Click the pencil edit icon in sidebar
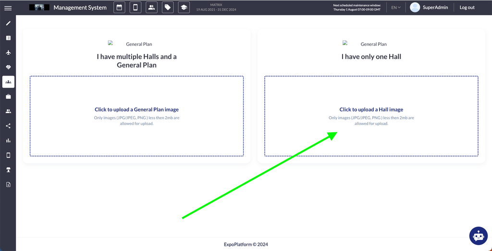The image size is (492, 251). tap(8, 23)
